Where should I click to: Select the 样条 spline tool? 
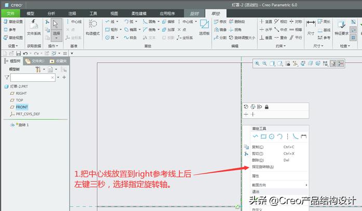[x=130, y=37]
